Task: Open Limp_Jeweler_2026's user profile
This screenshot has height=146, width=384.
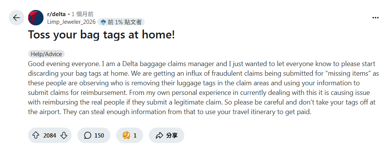Action: 71,22
